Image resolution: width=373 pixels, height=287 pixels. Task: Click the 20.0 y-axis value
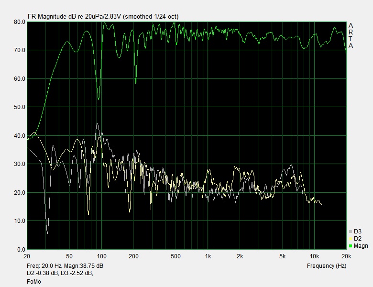point(20,192)
